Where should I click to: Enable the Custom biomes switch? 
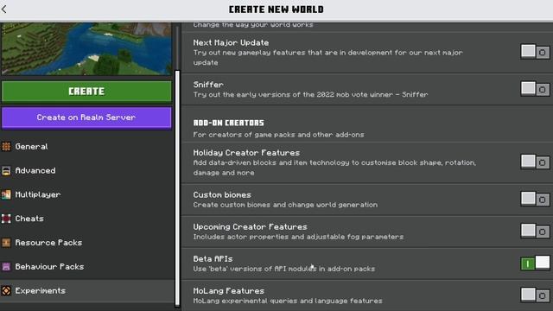click(x=535, y=200)
